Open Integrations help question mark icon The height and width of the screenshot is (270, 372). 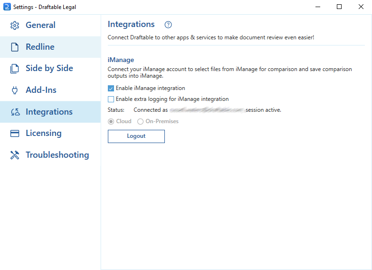[x=168, y=25]
